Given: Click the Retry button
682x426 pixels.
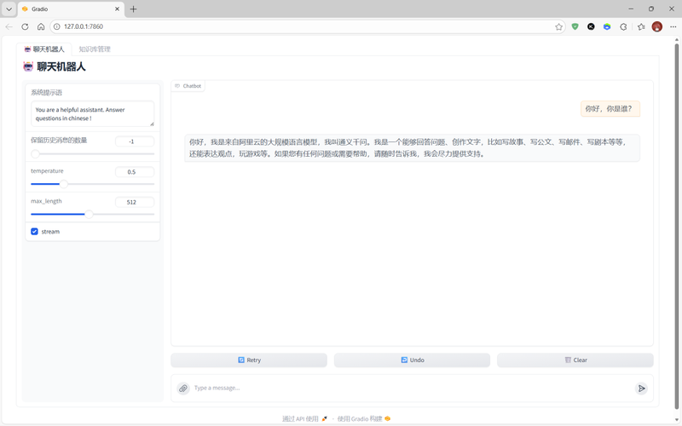Looking at the screenshot, I should (x=249, y=360).
